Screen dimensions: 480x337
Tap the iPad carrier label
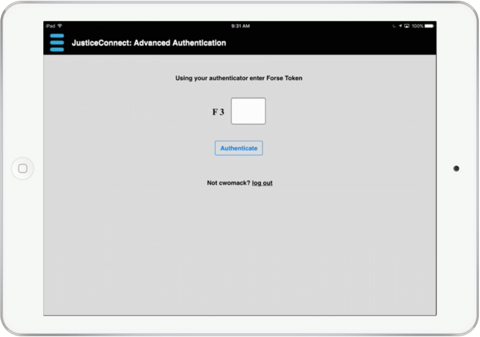point(50,26)
